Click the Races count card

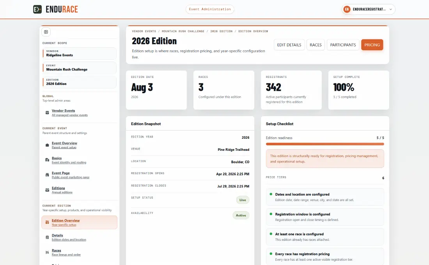[224, 90]
